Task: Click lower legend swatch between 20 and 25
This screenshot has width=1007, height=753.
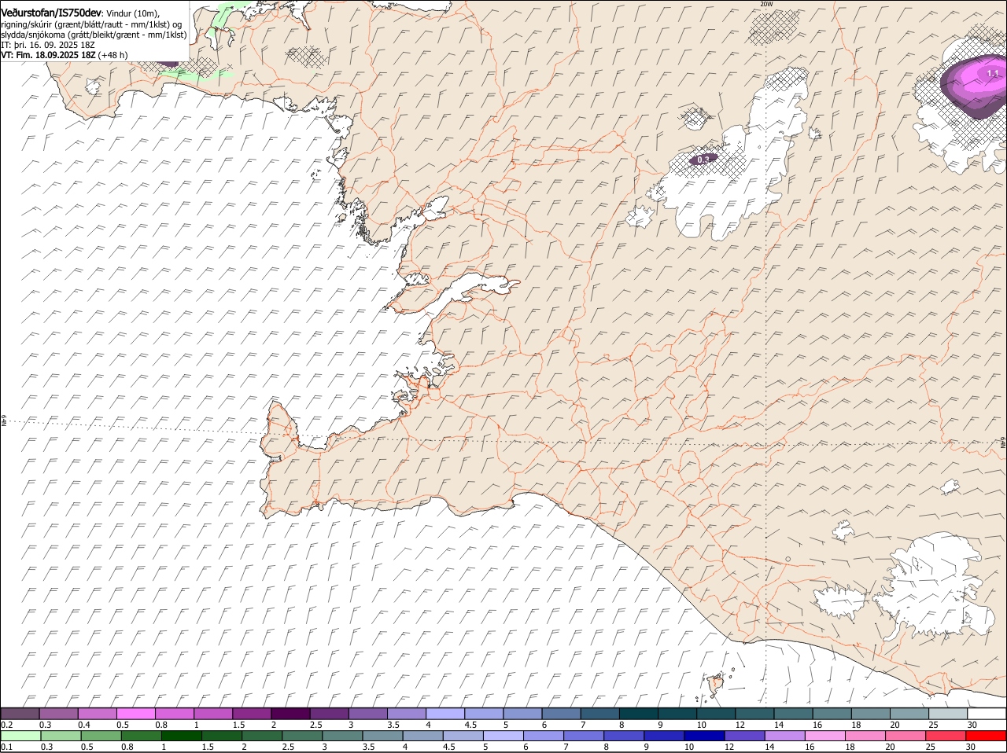Action: click(906, 736)
